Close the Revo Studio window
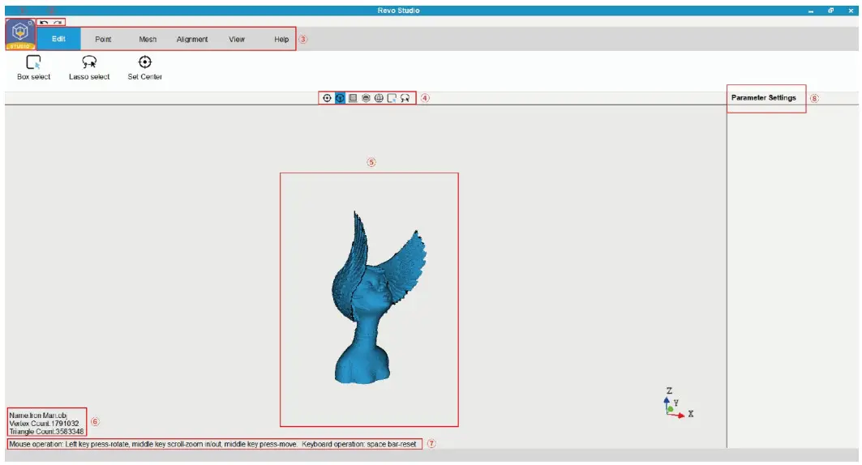This screenshot has width=862, height=465. [851, 11]
